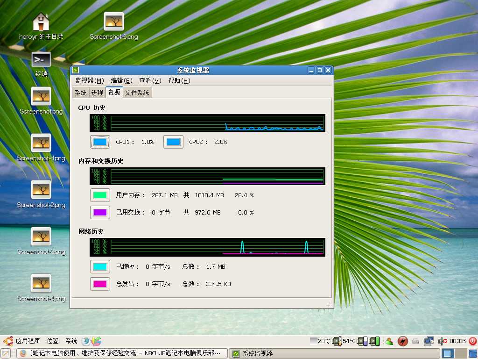Open the heroyr home folder icon

(x=41, y=22)
